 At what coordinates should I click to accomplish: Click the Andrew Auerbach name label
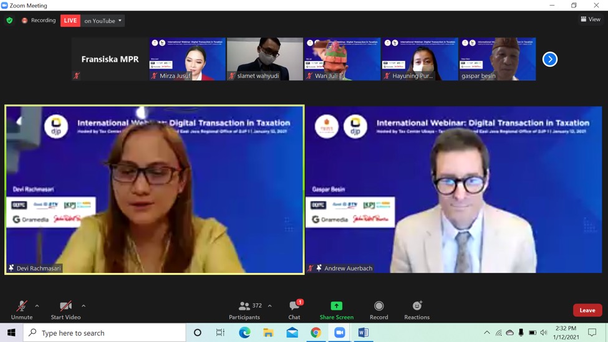348,268
